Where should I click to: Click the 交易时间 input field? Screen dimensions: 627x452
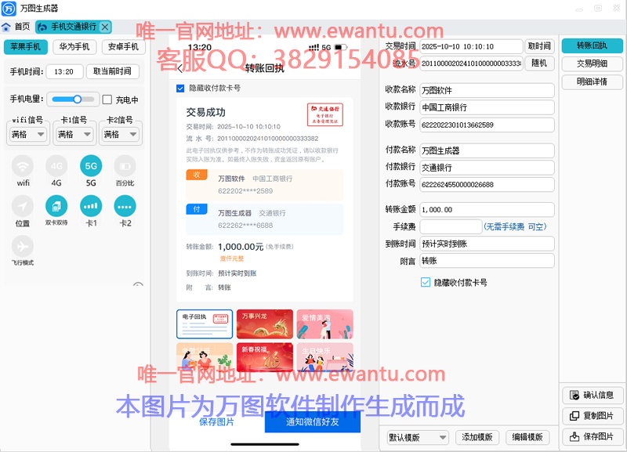click(472, 46)
